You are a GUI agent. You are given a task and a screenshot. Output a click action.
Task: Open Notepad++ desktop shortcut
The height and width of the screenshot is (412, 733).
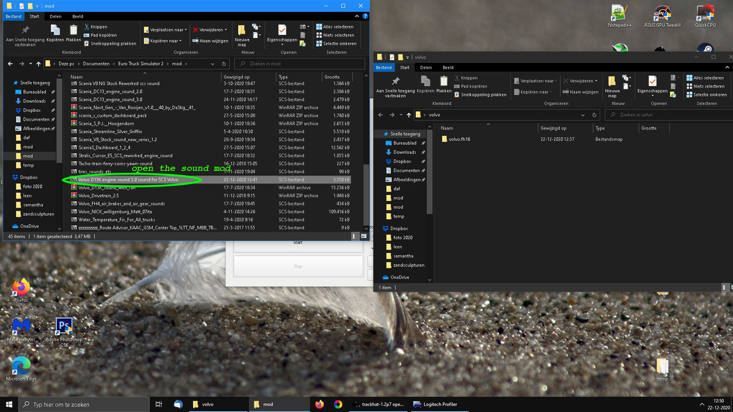[618, 17]
